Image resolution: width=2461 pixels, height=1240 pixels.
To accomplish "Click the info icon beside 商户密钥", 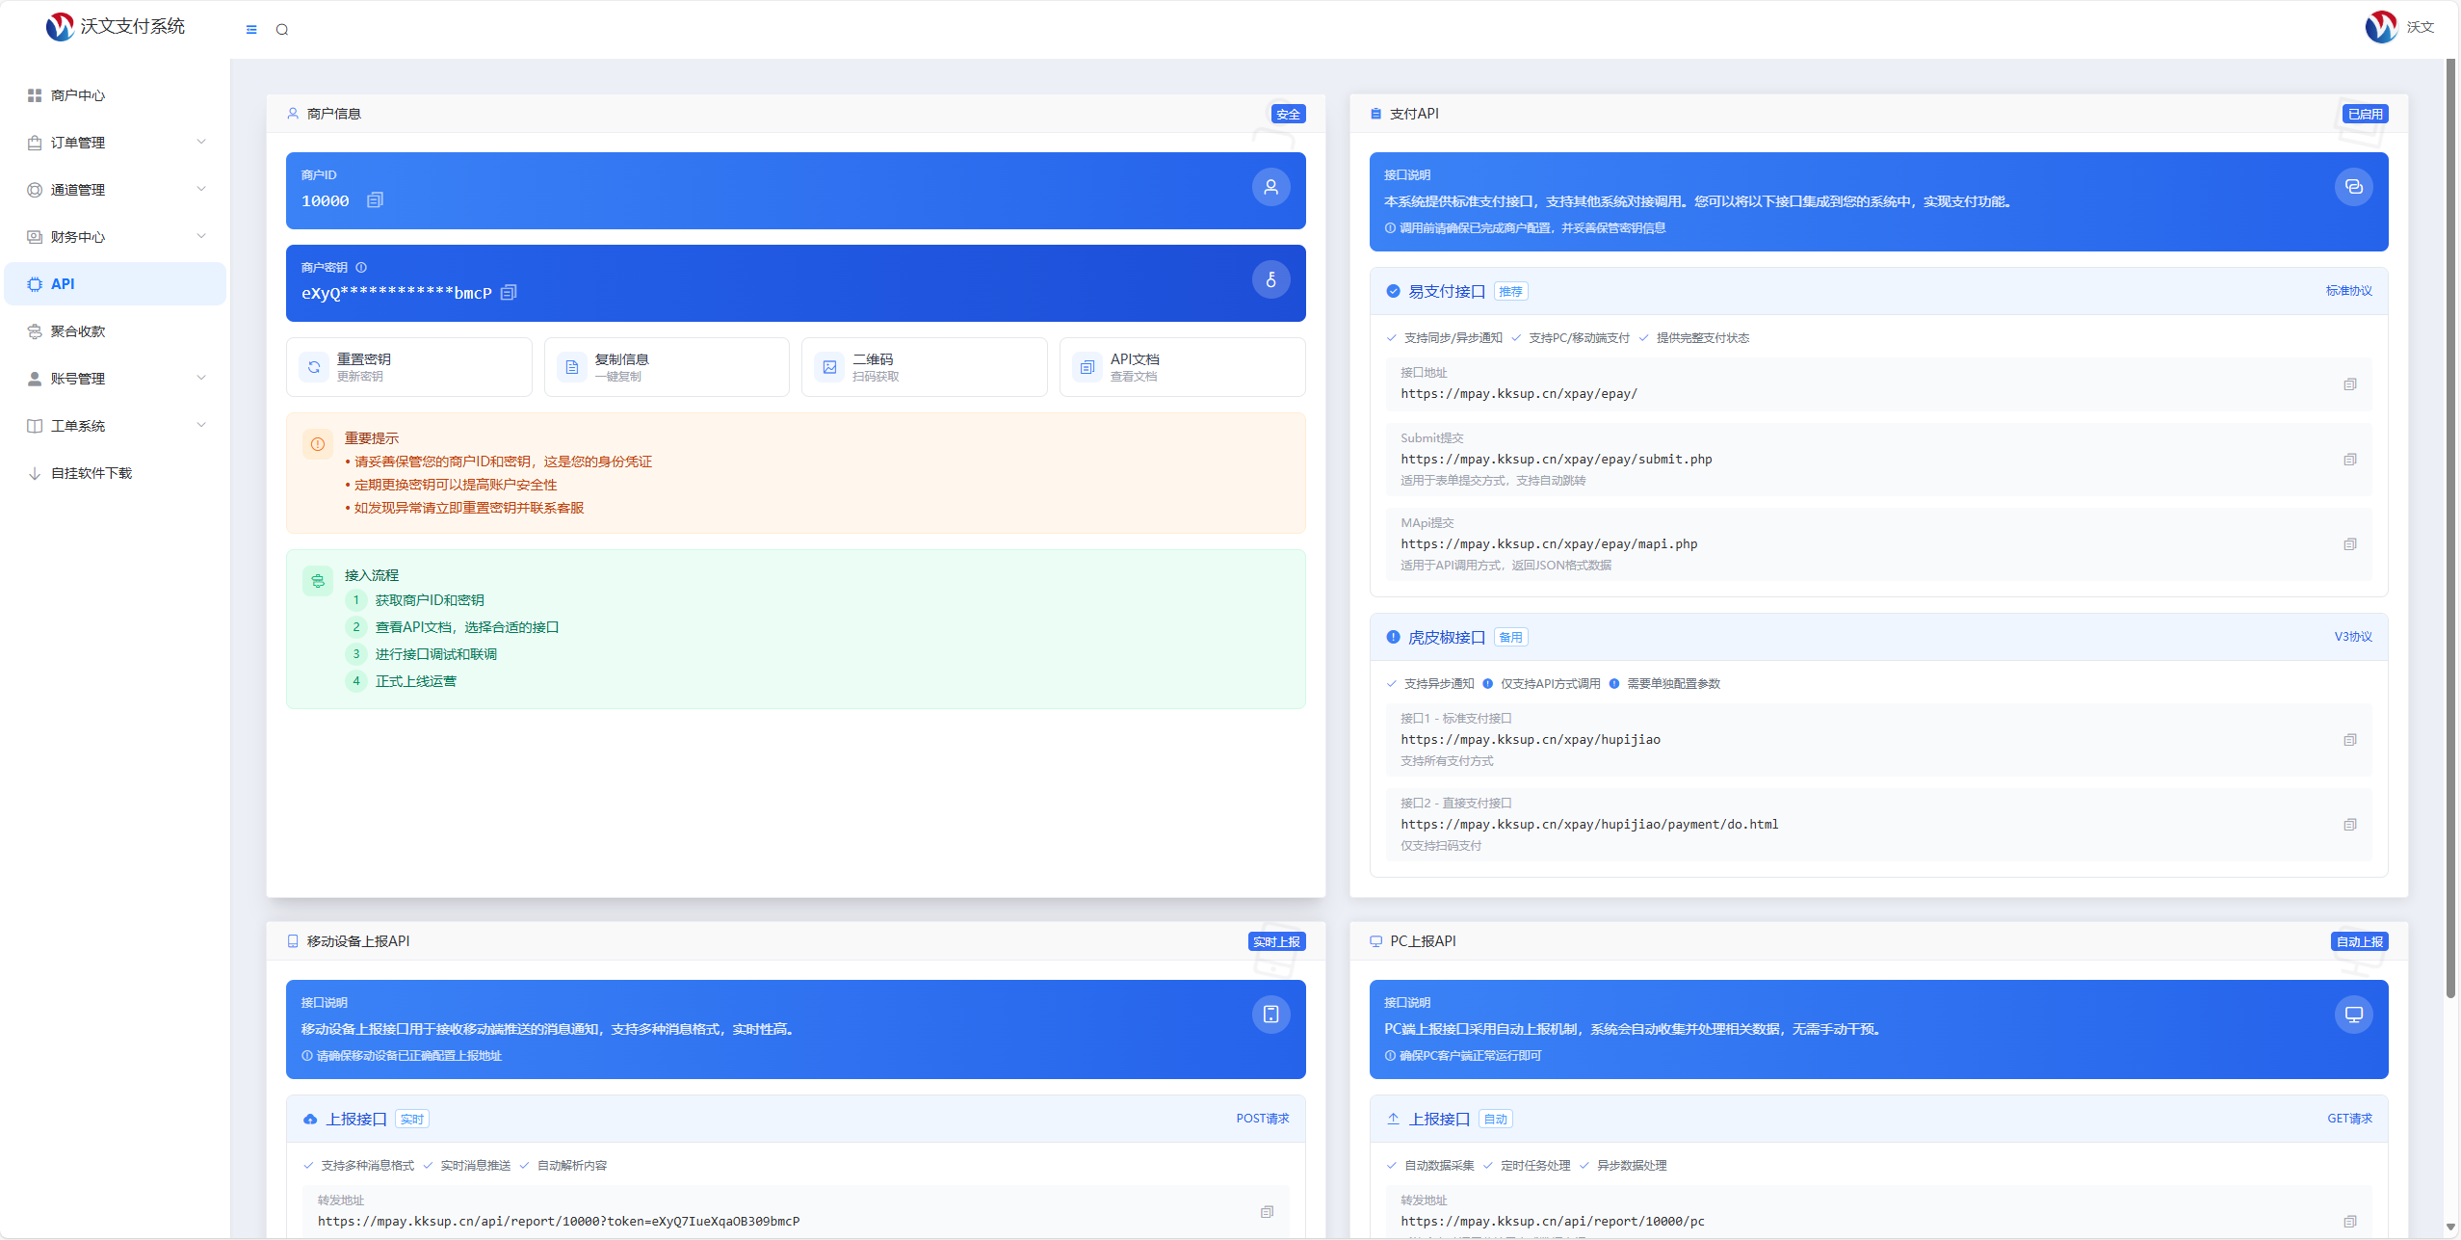I will [x=361, y=268].
